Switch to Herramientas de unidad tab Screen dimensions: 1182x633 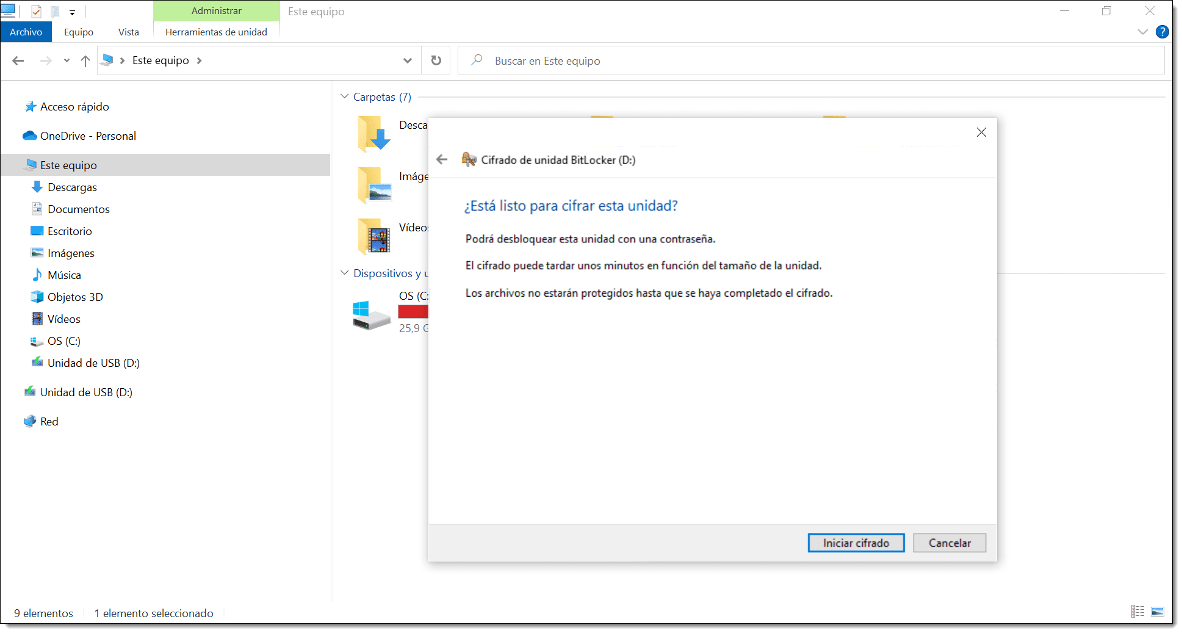coord(216,32)
